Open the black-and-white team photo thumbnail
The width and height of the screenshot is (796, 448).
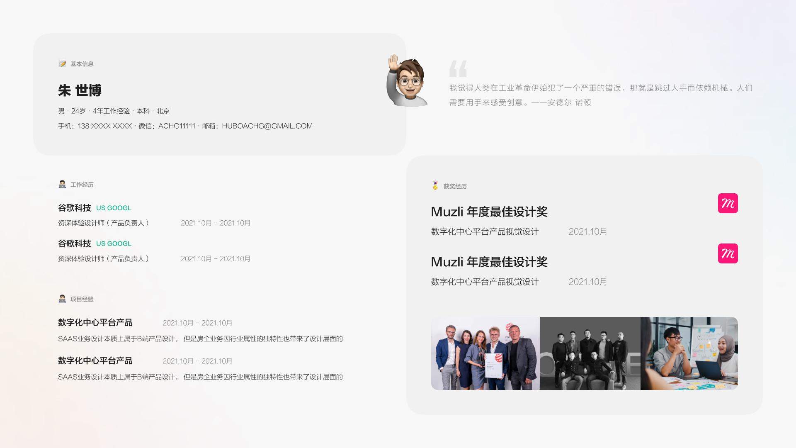coord(590,353)
